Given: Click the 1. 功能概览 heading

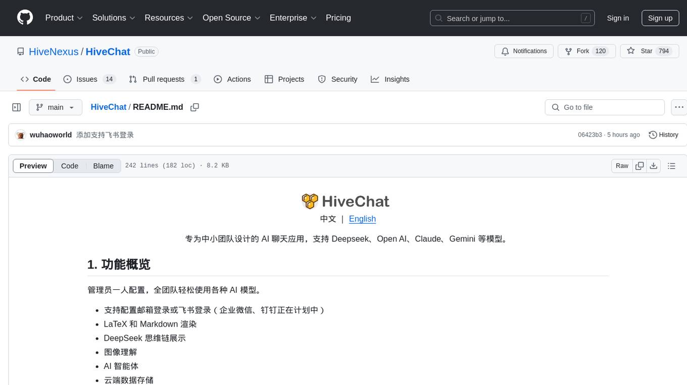Looking at the screenshot, I should click(119, 265).
